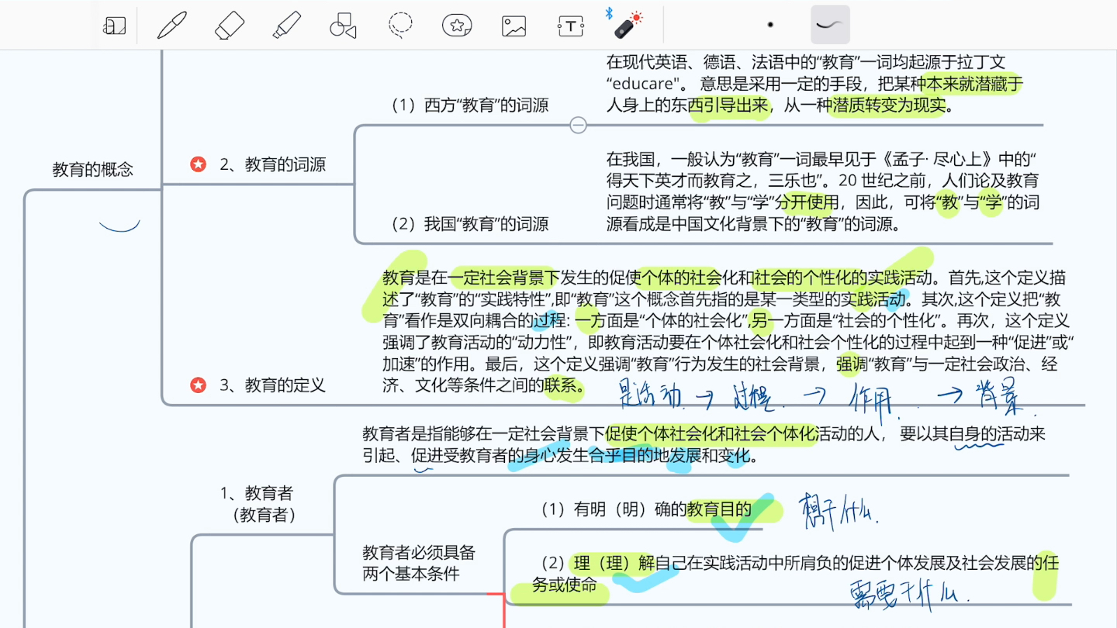Open the Stickers/elements tool

tap(457, 26)
